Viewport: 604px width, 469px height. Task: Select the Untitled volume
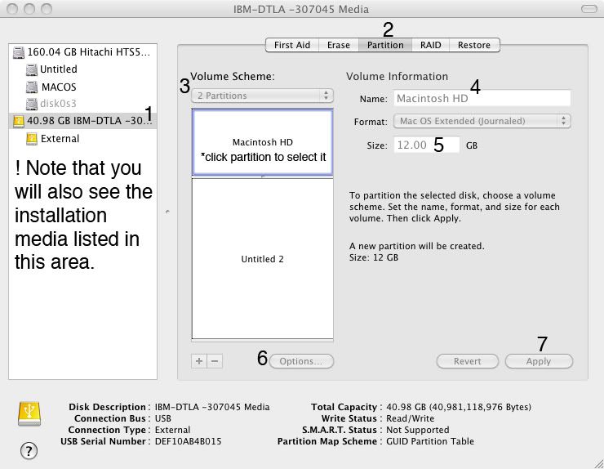(x=82, y=69)
